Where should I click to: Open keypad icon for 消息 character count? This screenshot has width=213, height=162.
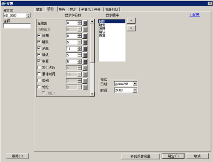[x=85, y=48]
